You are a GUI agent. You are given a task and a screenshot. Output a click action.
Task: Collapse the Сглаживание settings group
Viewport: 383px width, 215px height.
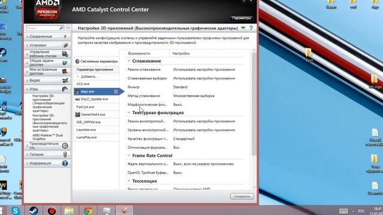(x=129, y=61)
